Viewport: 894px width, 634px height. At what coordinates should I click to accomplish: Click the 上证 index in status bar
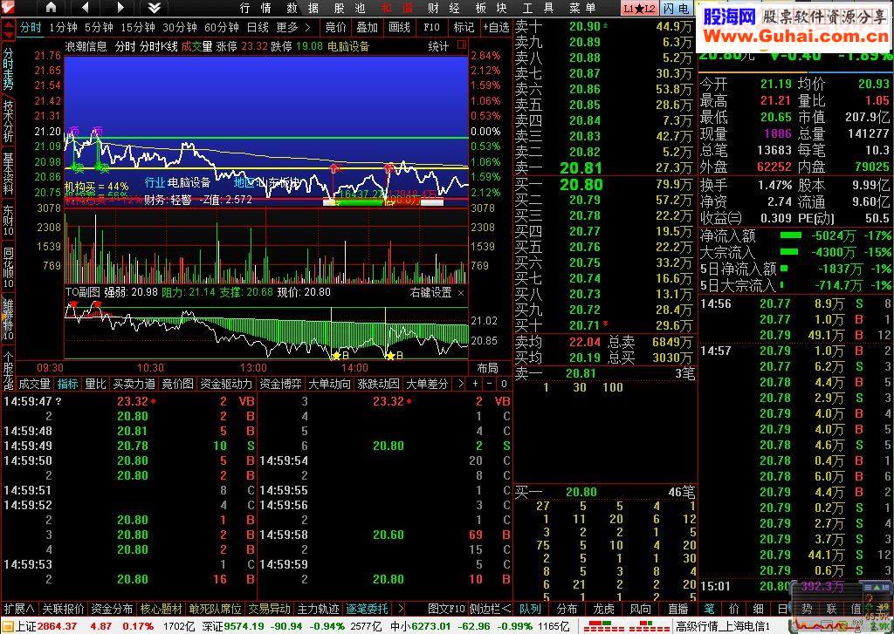tap(45, 626)
